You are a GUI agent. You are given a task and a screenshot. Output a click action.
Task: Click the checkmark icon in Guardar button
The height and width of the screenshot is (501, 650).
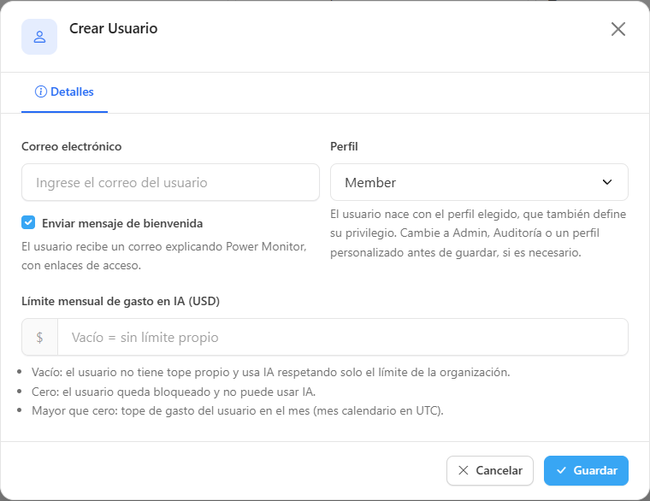(561, 471)
